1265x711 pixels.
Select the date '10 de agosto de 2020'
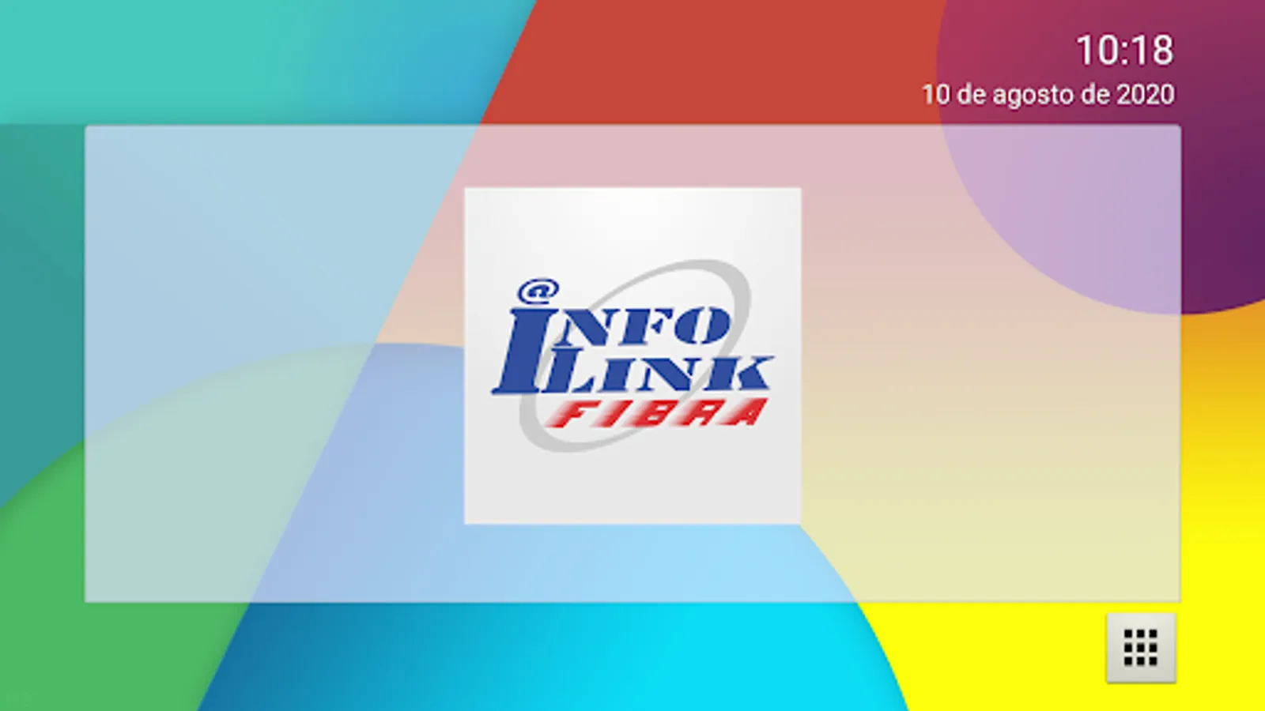[x=1048, y=95]
